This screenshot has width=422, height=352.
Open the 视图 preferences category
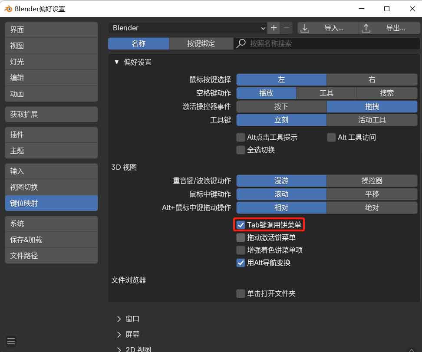(x=51, y=46)
